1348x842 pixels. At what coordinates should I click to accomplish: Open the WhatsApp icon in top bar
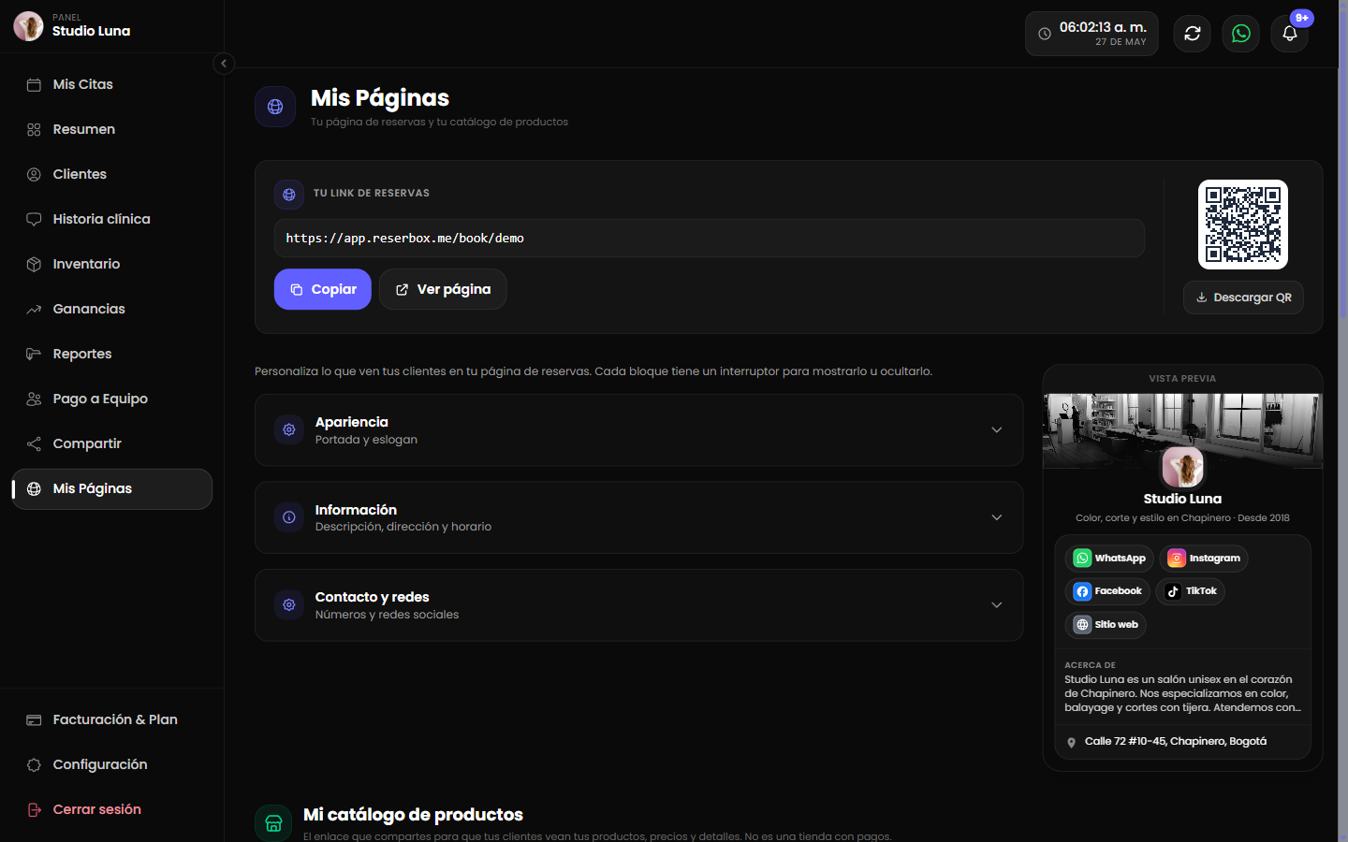1241,34
